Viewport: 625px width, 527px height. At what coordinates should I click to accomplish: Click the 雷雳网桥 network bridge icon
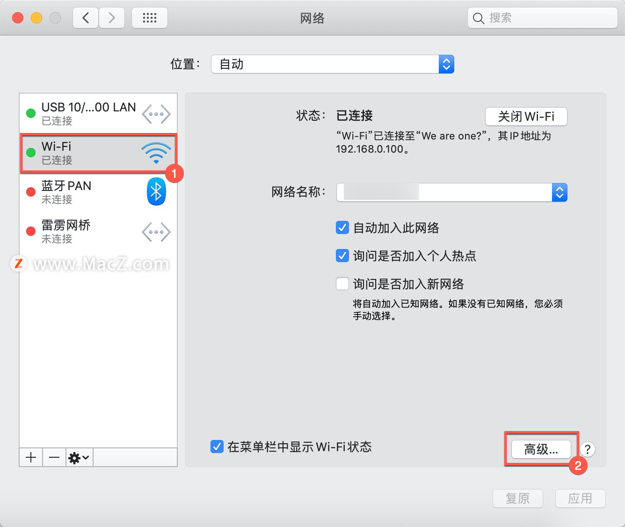pyautogui.click(x=156, y=231)
